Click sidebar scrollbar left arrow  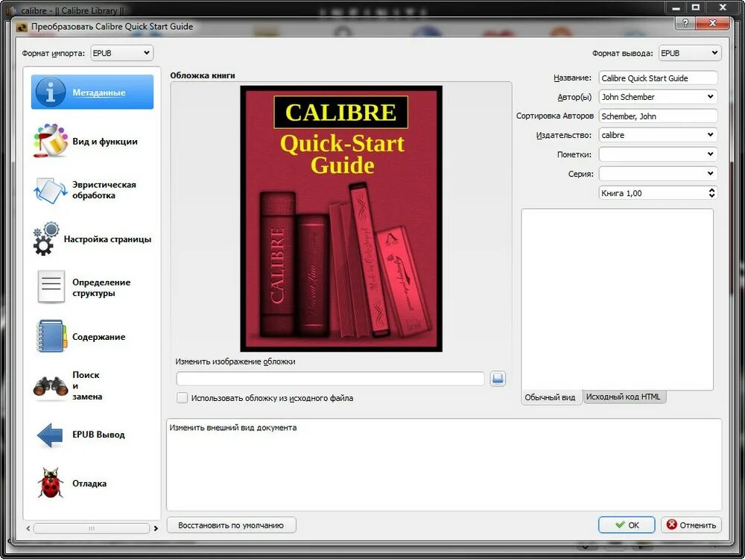pos(28,528)
